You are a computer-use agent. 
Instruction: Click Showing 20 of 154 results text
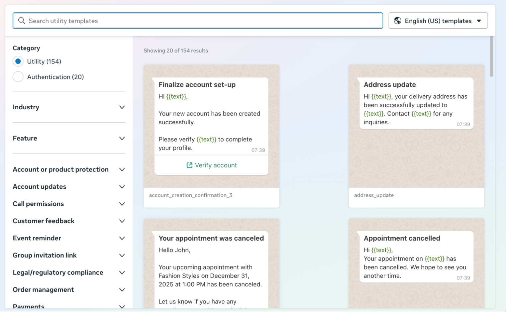(176, 51)
